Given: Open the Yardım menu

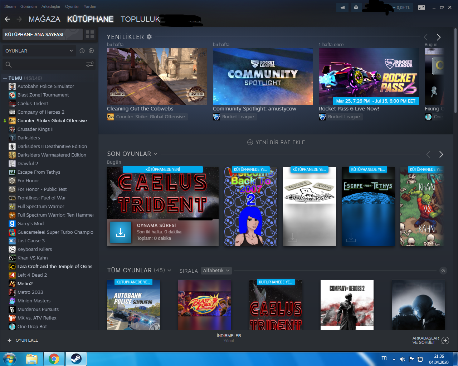Looking at the screenshot, I should (x=90, y=6).
